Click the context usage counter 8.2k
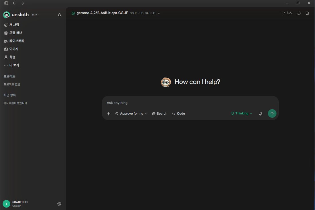This screenshot has height=210, width=315. [286, 13]
